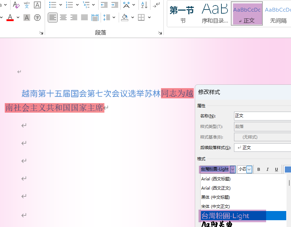291x227 pixels.
Task: Toggle left alignment
Action: pyautogui.click(x=53, y=18)
